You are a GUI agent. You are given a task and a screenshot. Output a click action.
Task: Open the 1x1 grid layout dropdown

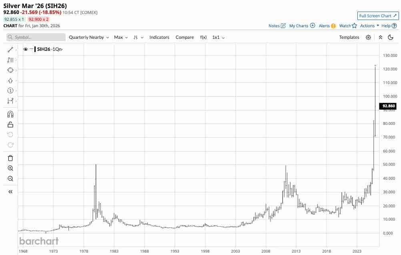point(219,37)
